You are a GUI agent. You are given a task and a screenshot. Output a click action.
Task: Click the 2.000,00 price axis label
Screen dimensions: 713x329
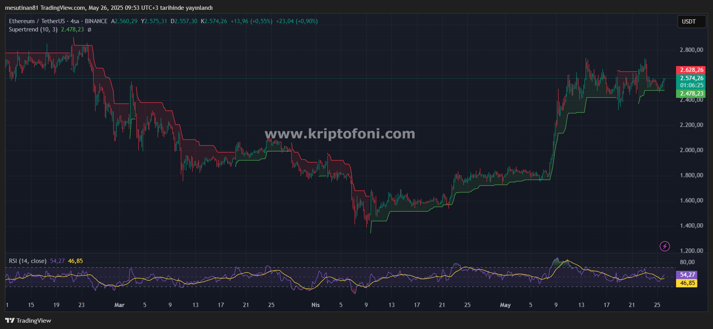coord(691,150)
